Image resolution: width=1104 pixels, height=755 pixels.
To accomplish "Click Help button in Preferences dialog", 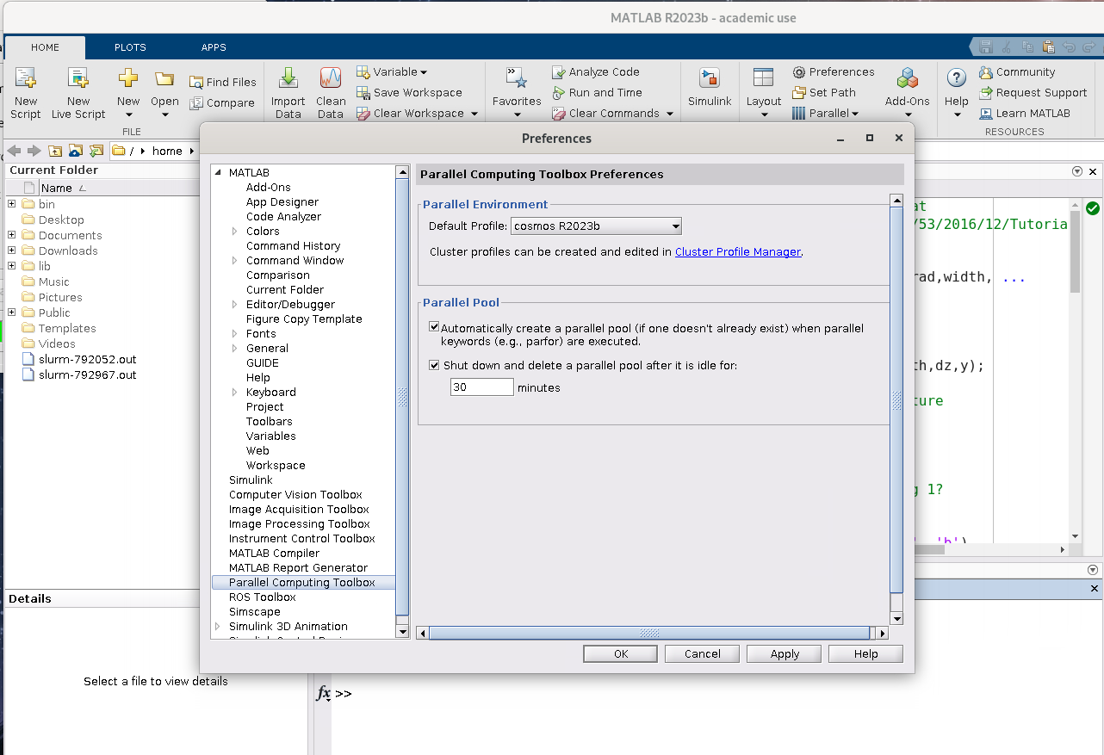I will coord(866,654).
